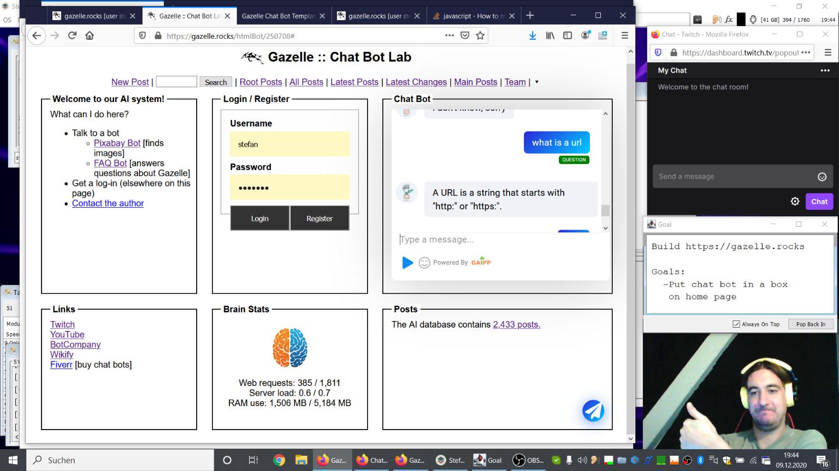839x471 pixels.
Task: Click the blue send arrow in chat bot
Action: (407, 263)
